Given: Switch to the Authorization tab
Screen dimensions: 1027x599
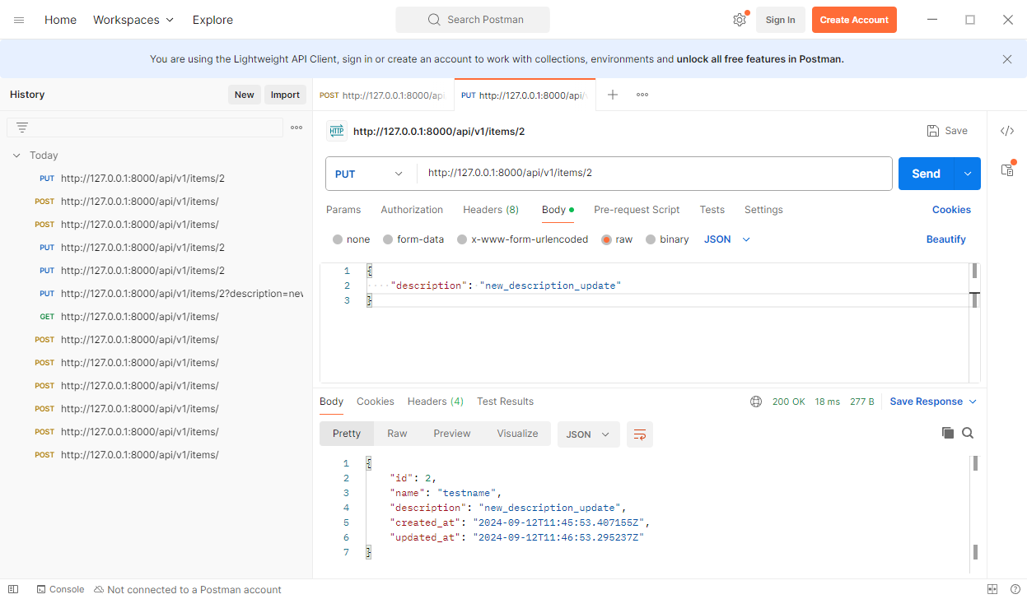Looking at the screenshot, I should 412,210.
